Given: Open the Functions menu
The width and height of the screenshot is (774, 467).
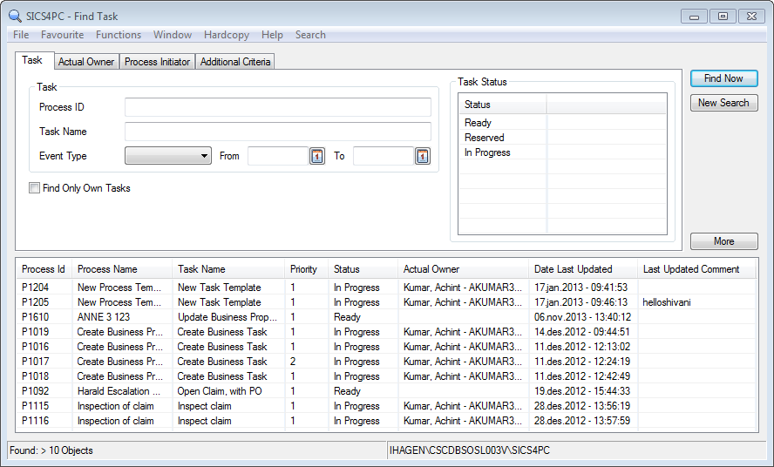Looking at the screenshot, I should click(x=119, y=35).
